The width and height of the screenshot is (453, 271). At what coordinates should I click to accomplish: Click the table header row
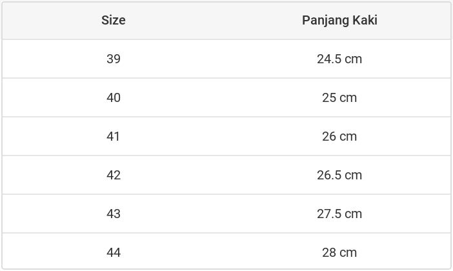[226, 20]
